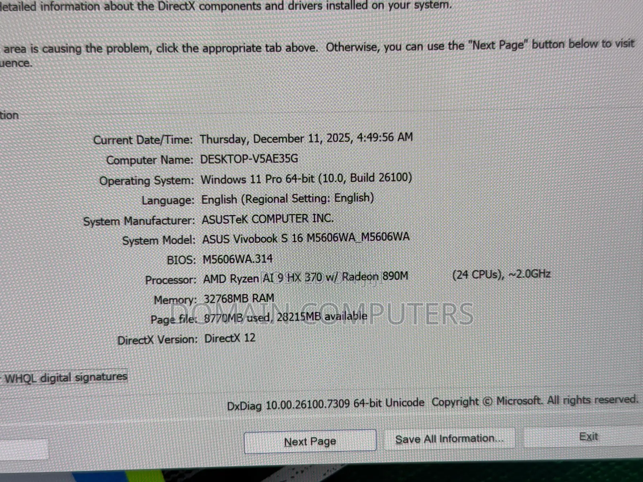Click the Operating System label

(146, 181)
